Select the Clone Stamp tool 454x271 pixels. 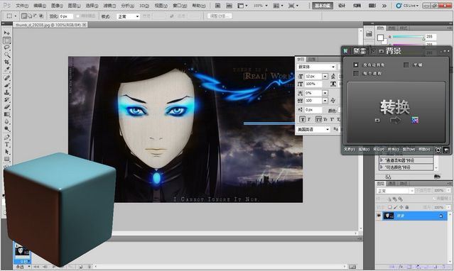[x=6, y=92]
